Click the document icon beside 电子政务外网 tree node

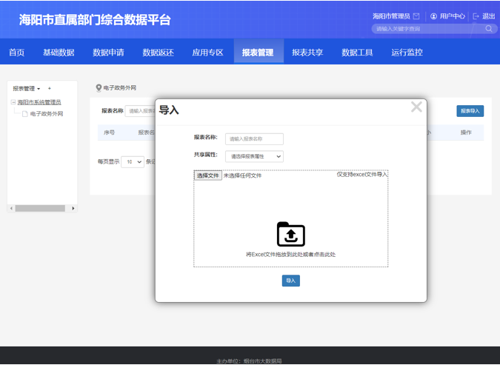pos(25,114)
